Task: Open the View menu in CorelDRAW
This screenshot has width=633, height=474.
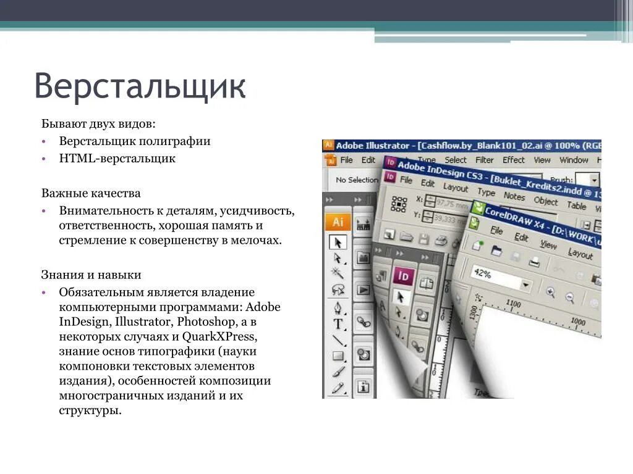Action: point(548,244)
